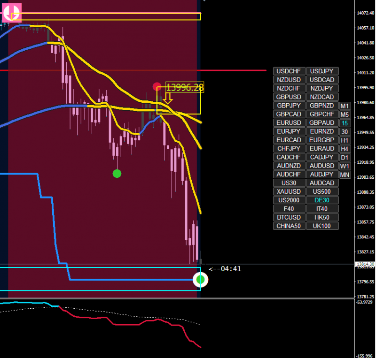Click AUDJPY symbol button
This screenshot has width=376, height=358.
(322, 175)
